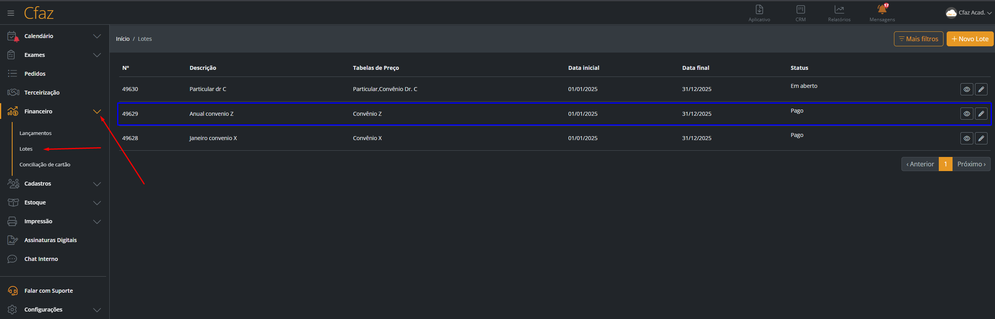Click the Novo Lote button
Viewport: 995px width, 319px height.
[970, 39]
